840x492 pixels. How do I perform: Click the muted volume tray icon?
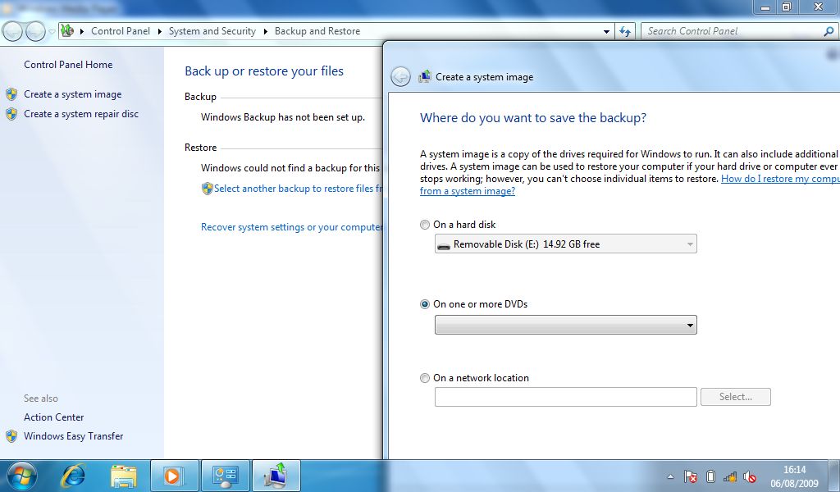tap(750, 476)
